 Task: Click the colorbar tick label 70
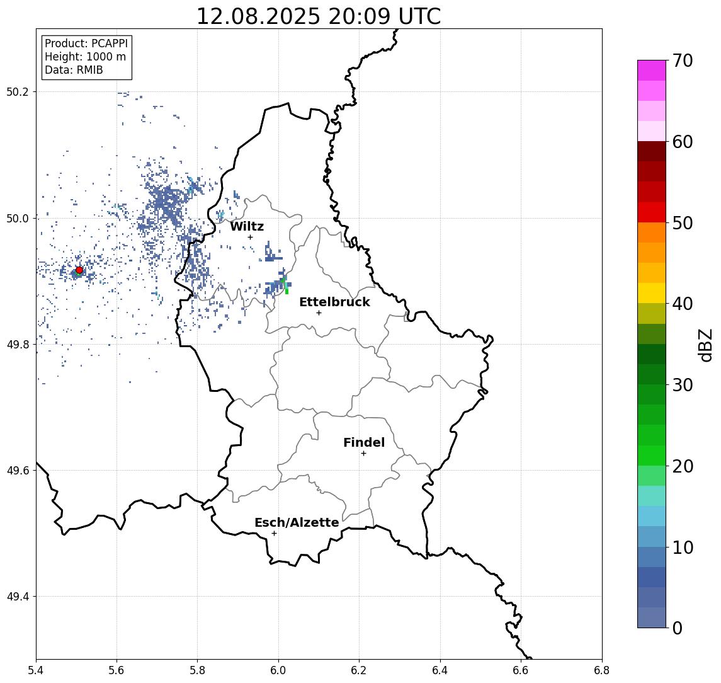683,60
